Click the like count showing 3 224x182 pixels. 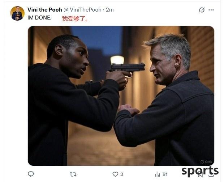[x=121, y=174]
